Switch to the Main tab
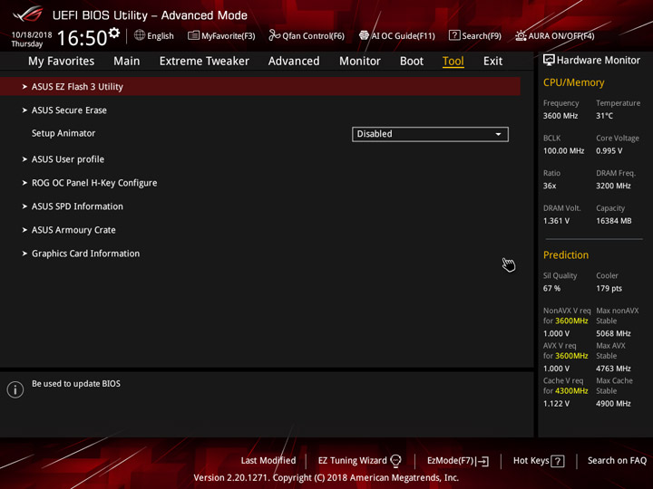The height and width of the screenshot is (489, 653). click(x=127, y=62)
